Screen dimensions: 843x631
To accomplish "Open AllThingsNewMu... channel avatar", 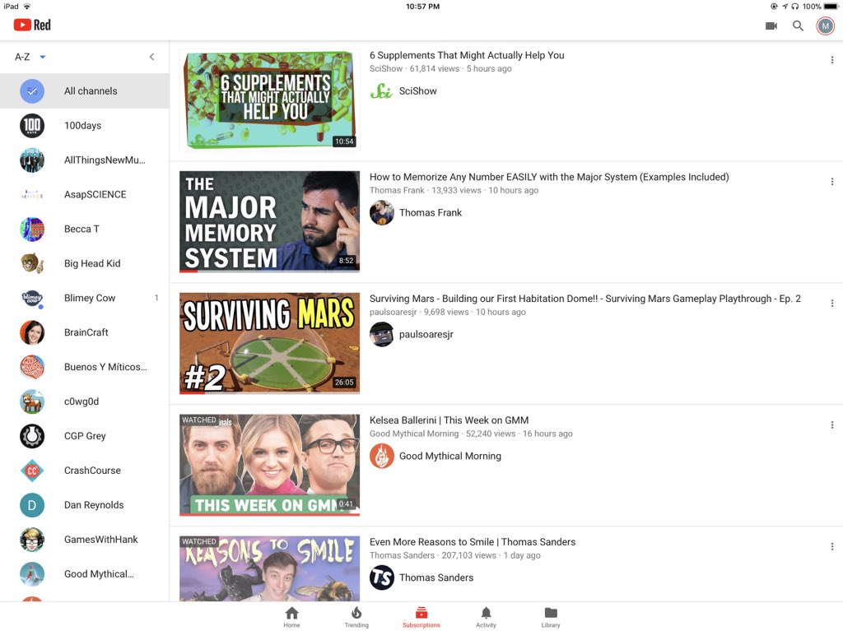I will (x=32, y=160).
